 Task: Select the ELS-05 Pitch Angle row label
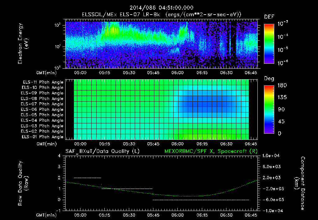tap(42, 115)
